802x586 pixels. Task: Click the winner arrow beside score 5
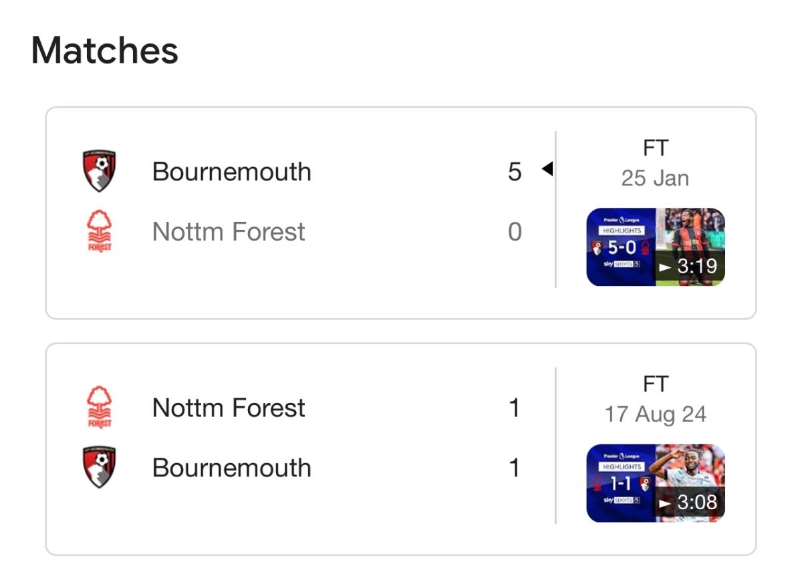pyautogui.click(x=547, y=170)
